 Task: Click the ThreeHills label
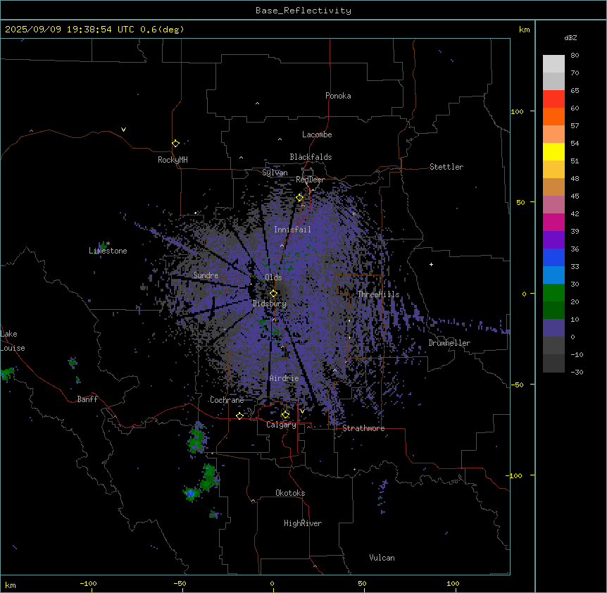tap(378, 294)
